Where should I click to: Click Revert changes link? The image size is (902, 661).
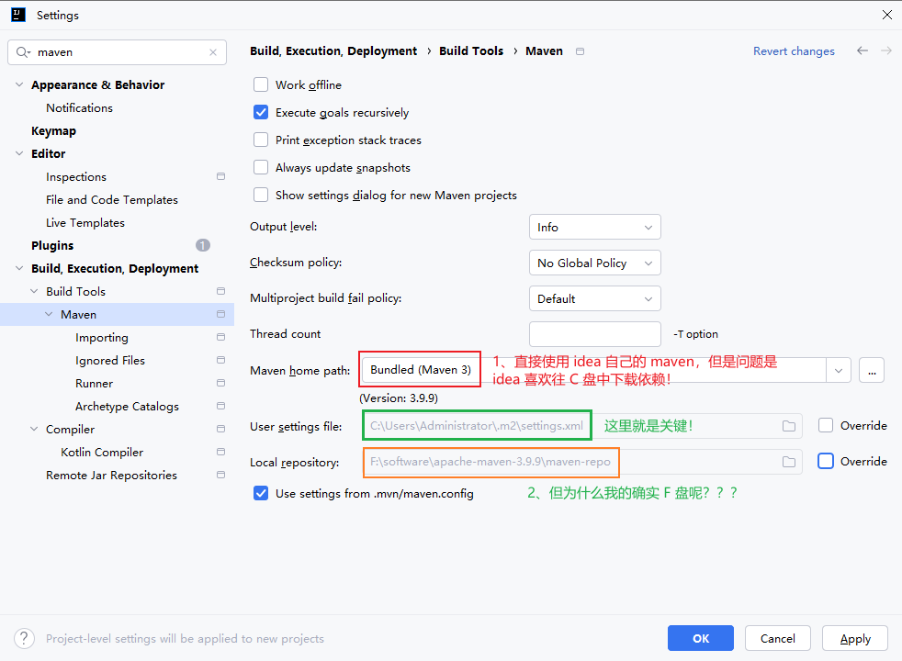tap(794, 51)
